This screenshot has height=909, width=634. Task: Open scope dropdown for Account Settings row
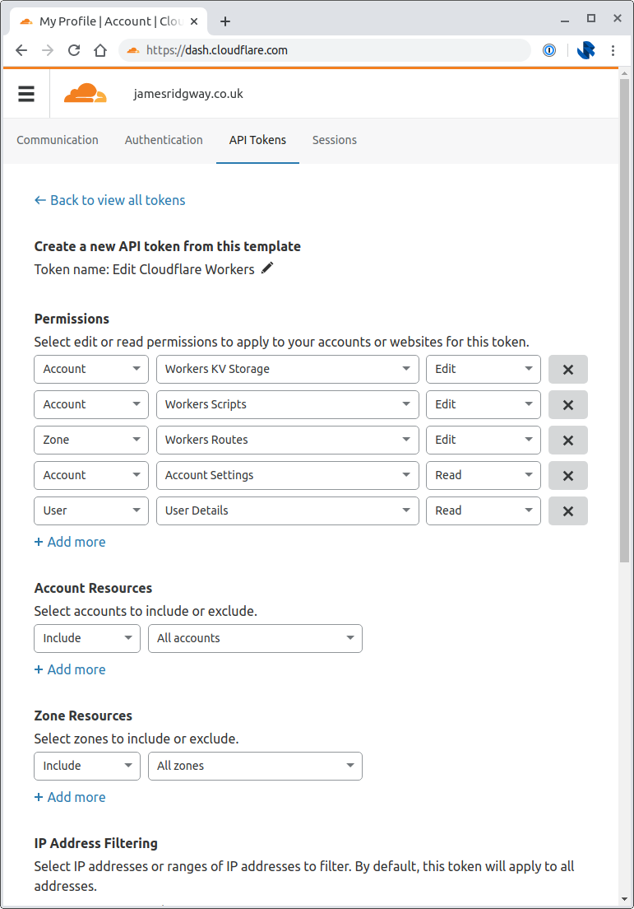tap(91, 475)
